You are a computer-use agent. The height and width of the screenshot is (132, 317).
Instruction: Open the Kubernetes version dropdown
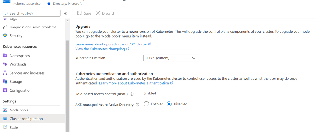click(x=171, y=58)
